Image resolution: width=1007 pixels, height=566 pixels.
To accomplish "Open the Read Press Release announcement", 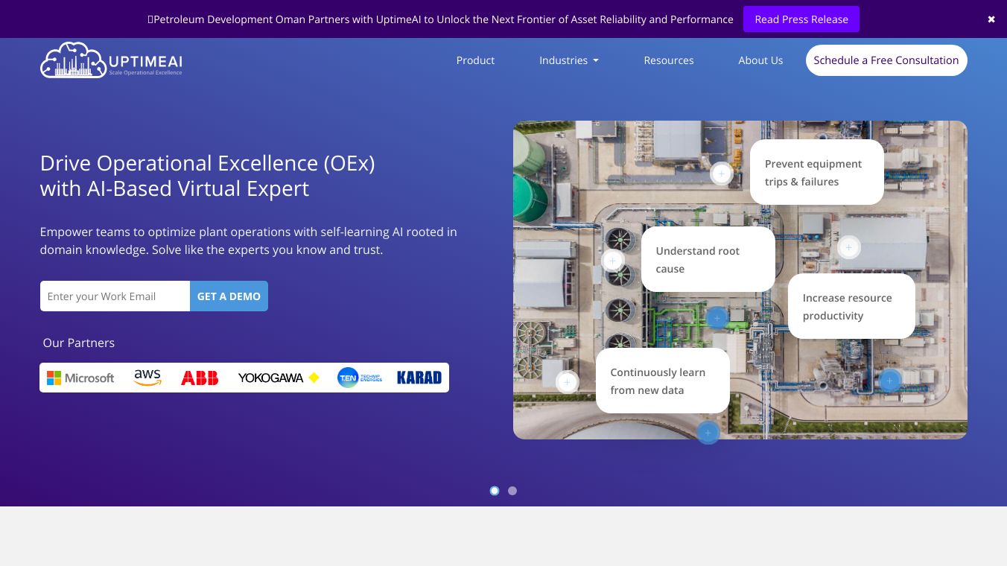I will point(801,19).
